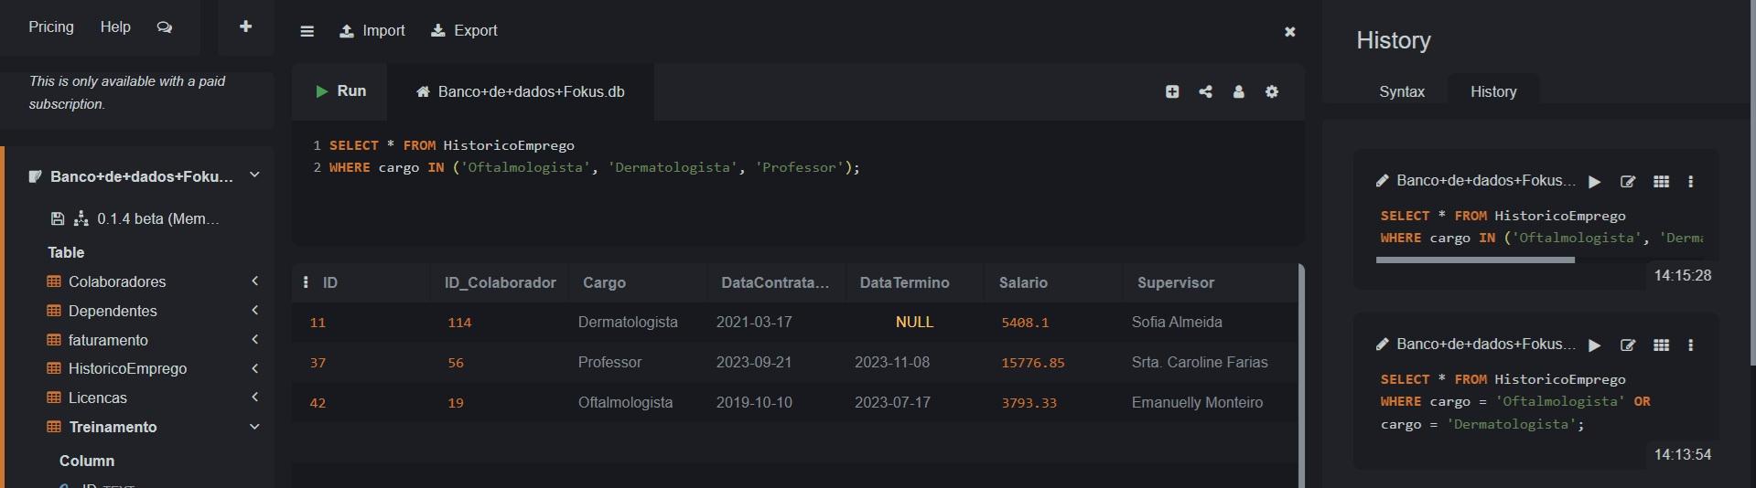
Task: Open more options for 14:15:28 history entry
Action: pos(1691,182)
